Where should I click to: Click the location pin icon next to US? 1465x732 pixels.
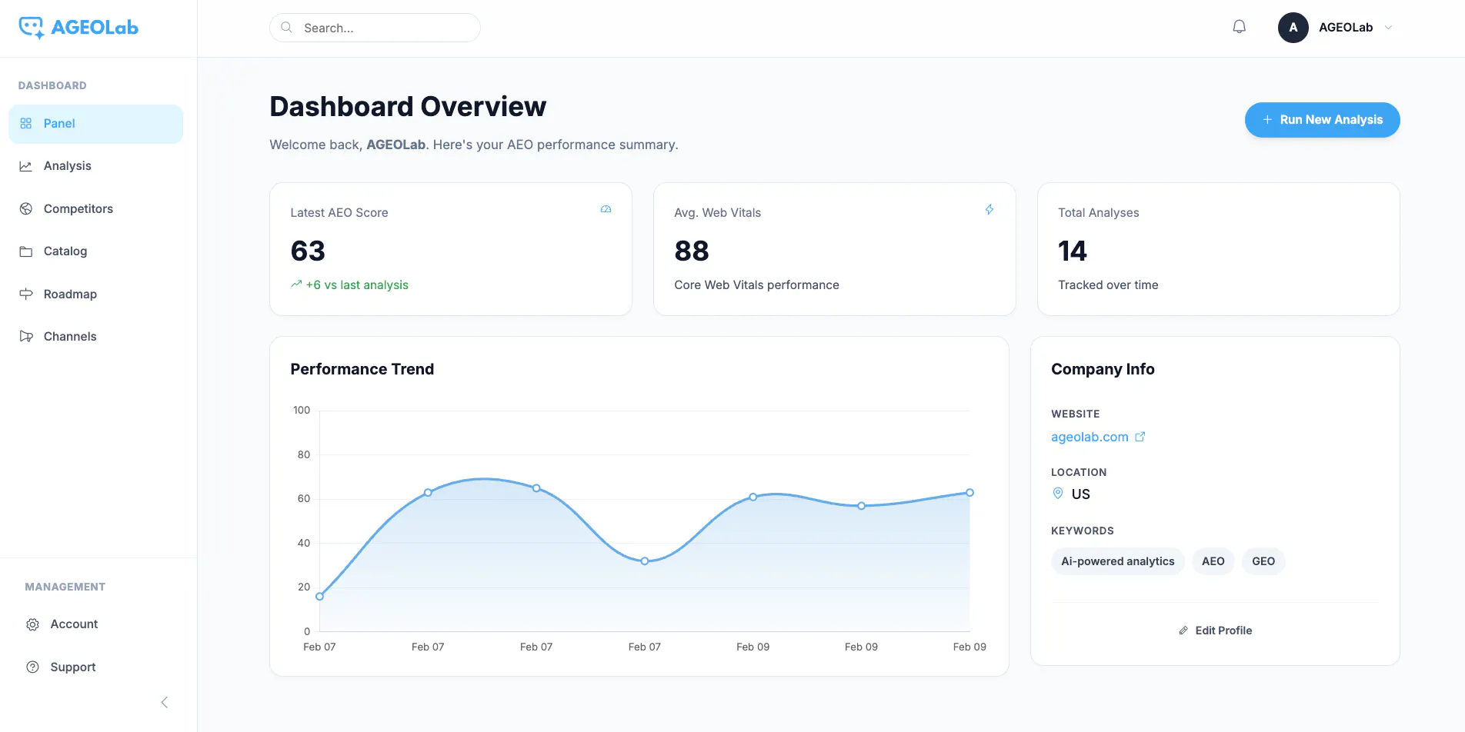1058,494
